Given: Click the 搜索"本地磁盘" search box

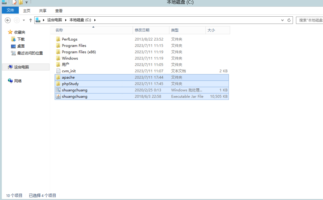Looking at the screenshot, I should tap(310, 20).
